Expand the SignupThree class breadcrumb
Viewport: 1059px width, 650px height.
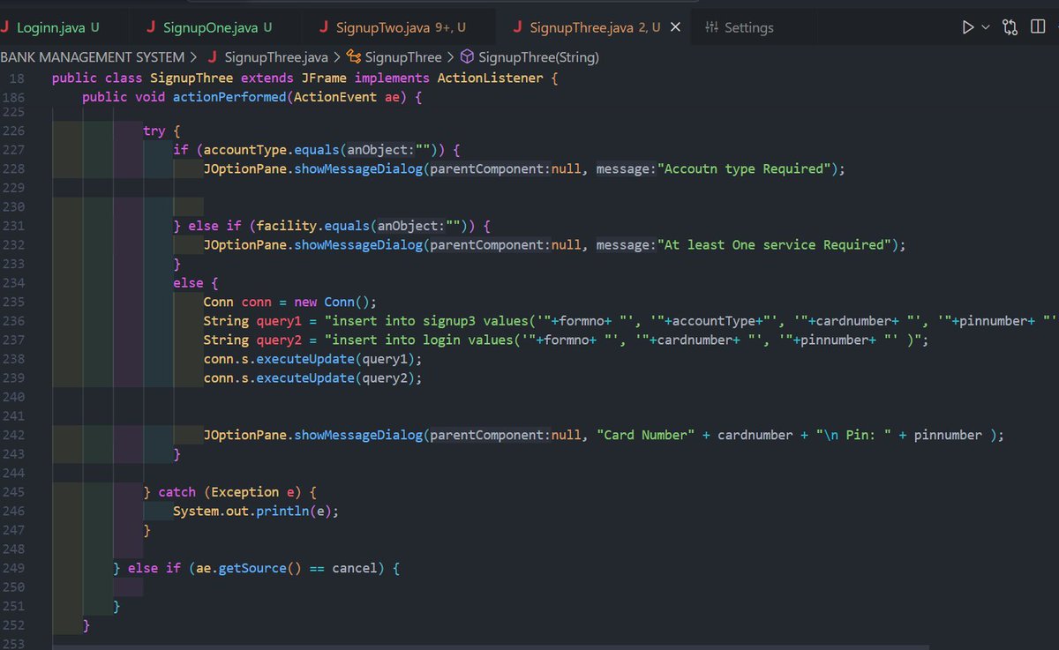(x=402, y=57)
